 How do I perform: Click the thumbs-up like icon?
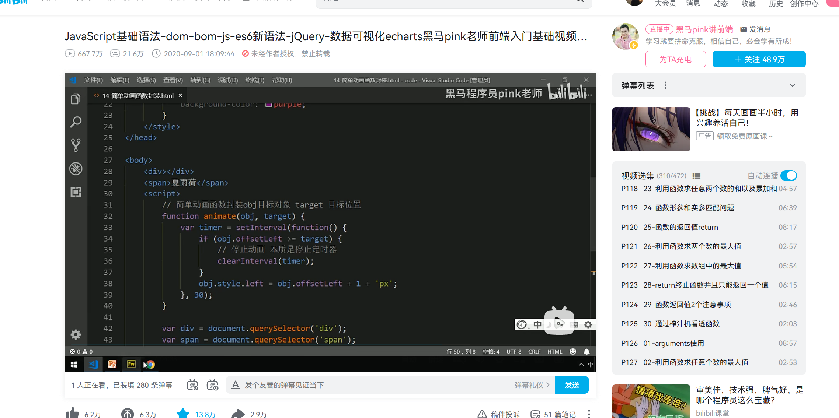(x=73, y=413)
